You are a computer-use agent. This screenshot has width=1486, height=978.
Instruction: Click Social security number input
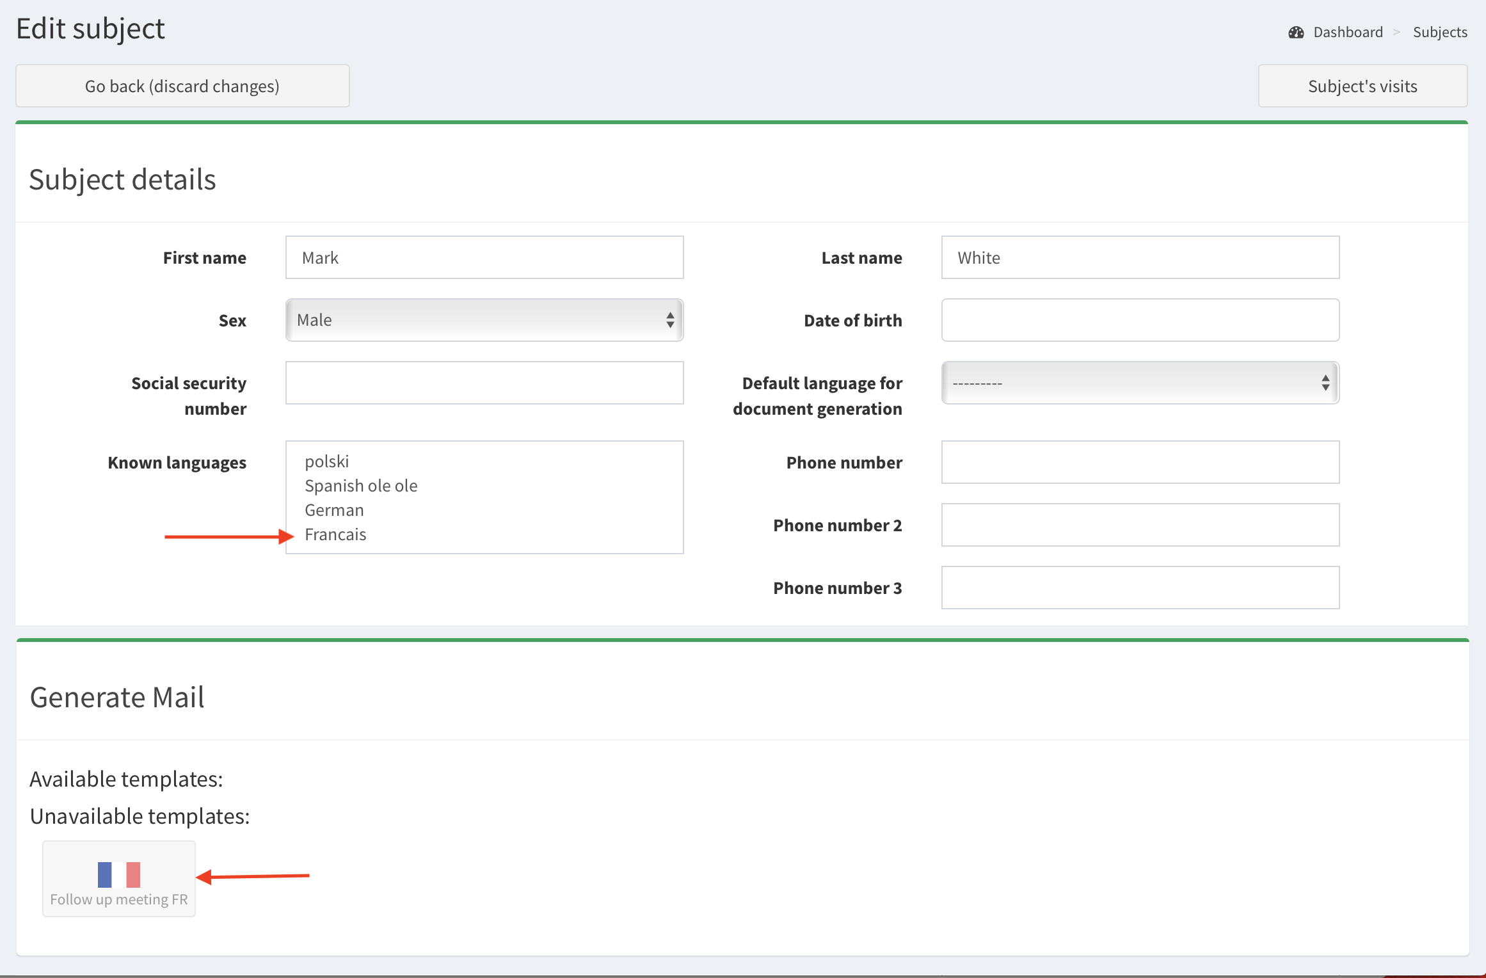[484, 383]
